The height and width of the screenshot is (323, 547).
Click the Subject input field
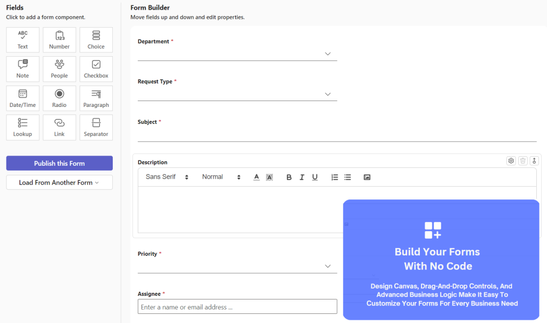[337, 135]
